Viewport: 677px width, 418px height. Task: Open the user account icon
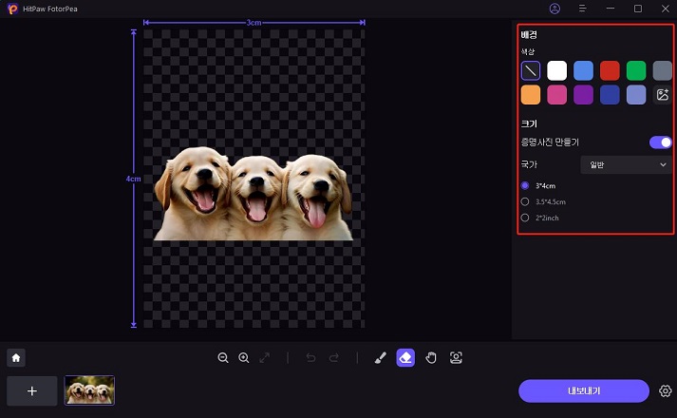[555, 9]
